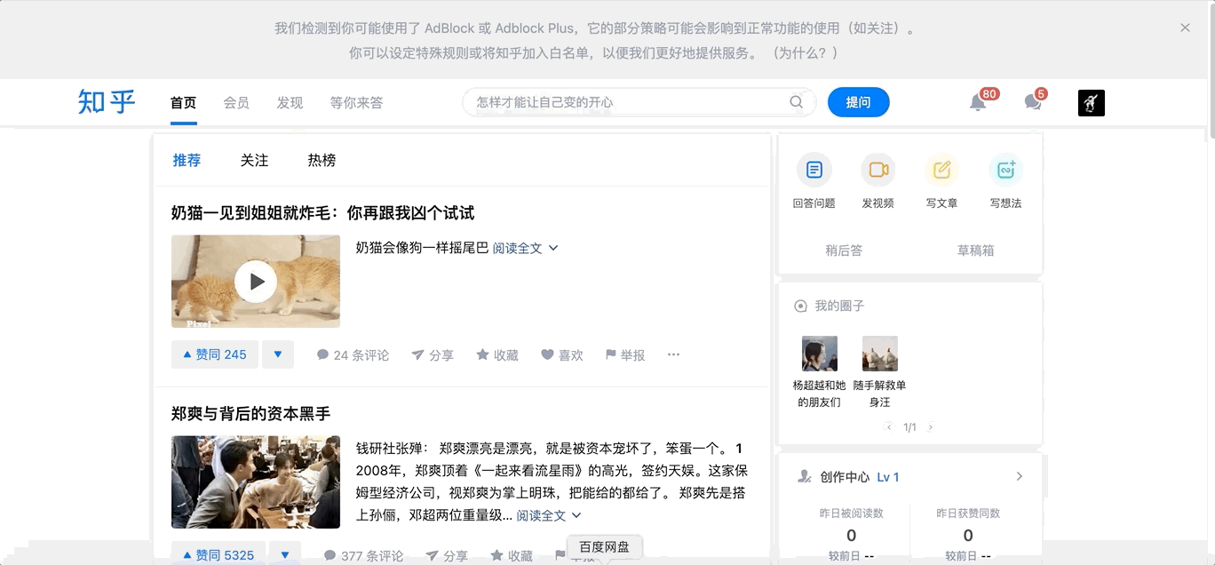Image resolution: width=1215 pixels, height=565 pixels.
Task: Play the cat video 奶猫一见到姐姐就炸毛
Action: point(256,282)
